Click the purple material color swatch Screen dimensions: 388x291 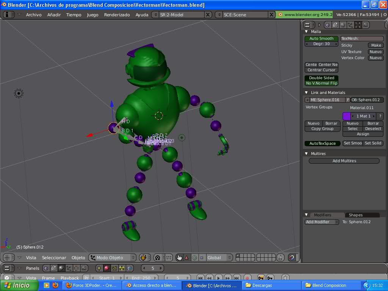[x=346, y=116]
